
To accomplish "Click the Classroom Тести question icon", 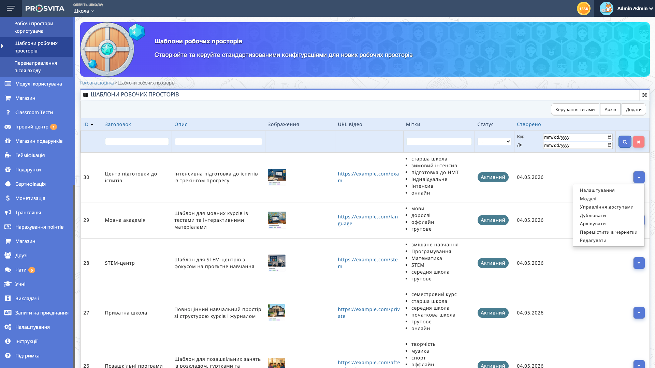I will click(8, 112).
